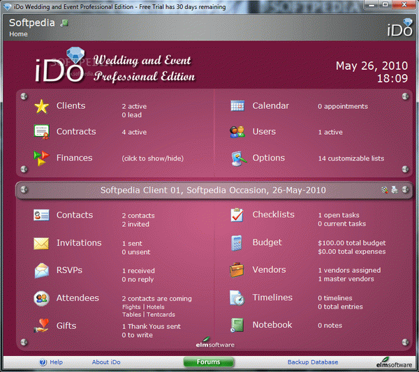This screenshot has width=419, height=372.
Task: Open the Notebook green book icon
Action: pyautogui.click(x=237, y=325)
